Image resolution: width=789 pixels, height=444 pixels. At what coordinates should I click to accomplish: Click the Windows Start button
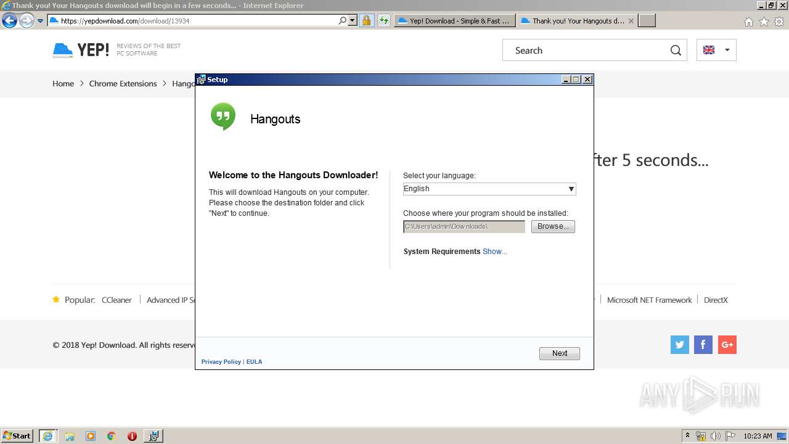(17, 436)
